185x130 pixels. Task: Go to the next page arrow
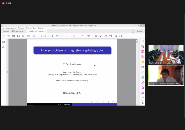[x=34, y=36]
